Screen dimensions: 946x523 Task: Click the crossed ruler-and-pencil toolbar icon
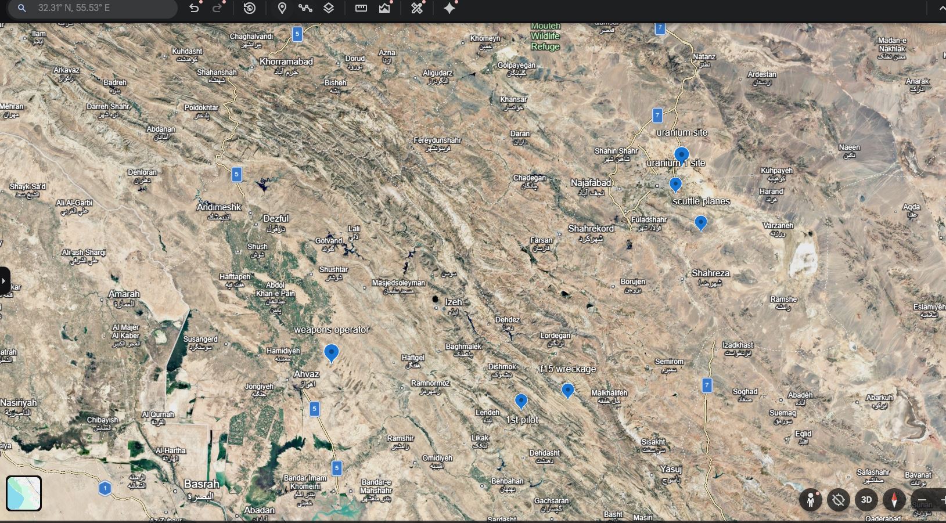[x=417, y=8]
